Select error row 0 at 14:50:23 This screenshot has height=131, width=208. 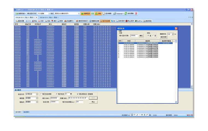click(145, 43)
